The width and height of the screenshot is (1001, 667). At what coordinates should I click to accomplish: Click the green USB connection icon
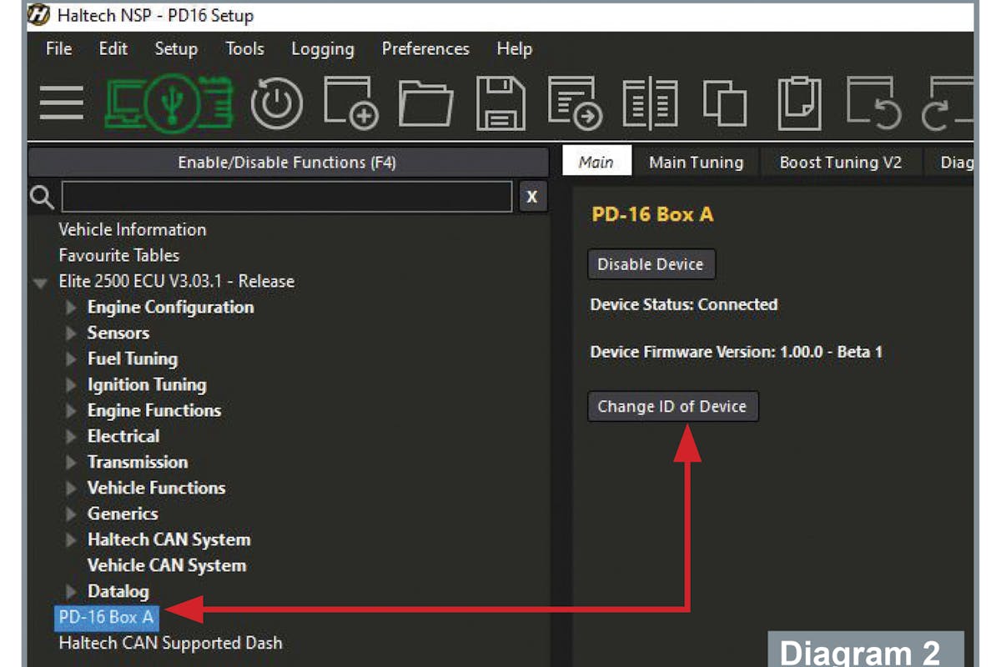pyautogui.click(x=169, y=105)
